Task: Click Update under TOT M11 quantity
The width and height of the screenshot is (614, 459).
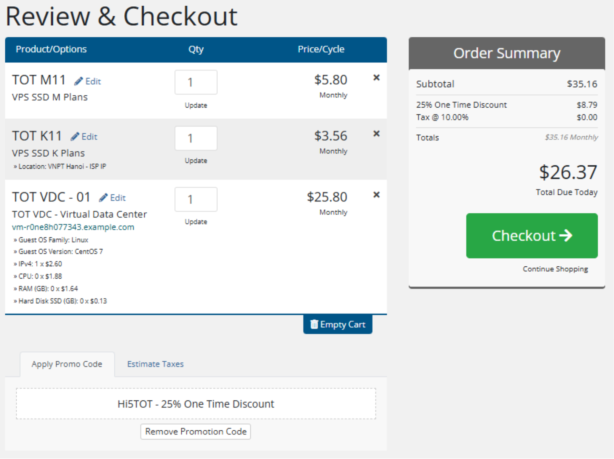Action: [x=196, y=105]
